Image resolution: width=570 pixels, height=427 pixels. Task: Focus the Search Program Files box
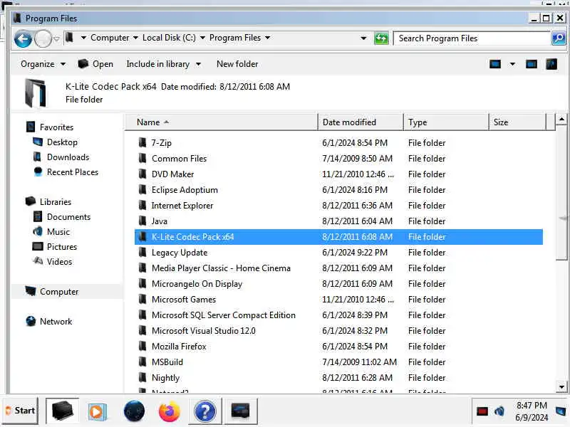click(x=472, y=38)
